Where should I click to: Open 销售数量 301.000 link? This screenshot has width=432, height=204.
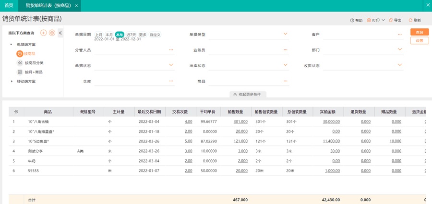click(x=240, y=121)
